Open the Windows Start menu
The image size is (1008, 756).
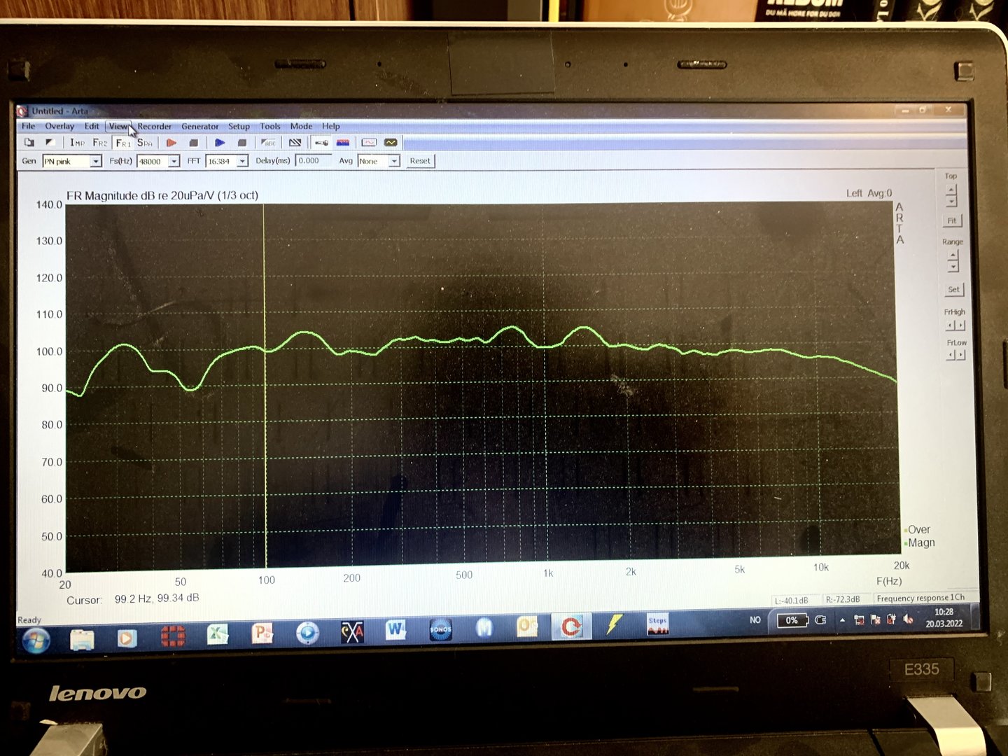tap(36, 640)
